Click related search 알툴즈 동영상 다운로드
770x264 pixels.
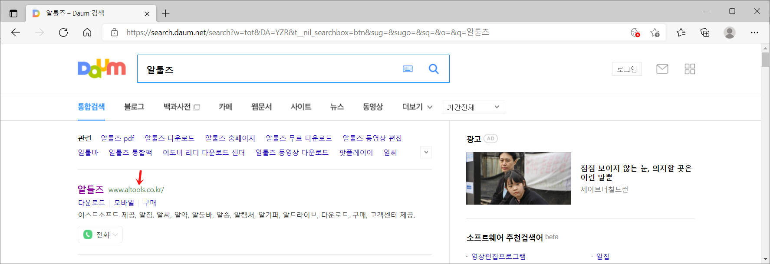coord(292,153)
